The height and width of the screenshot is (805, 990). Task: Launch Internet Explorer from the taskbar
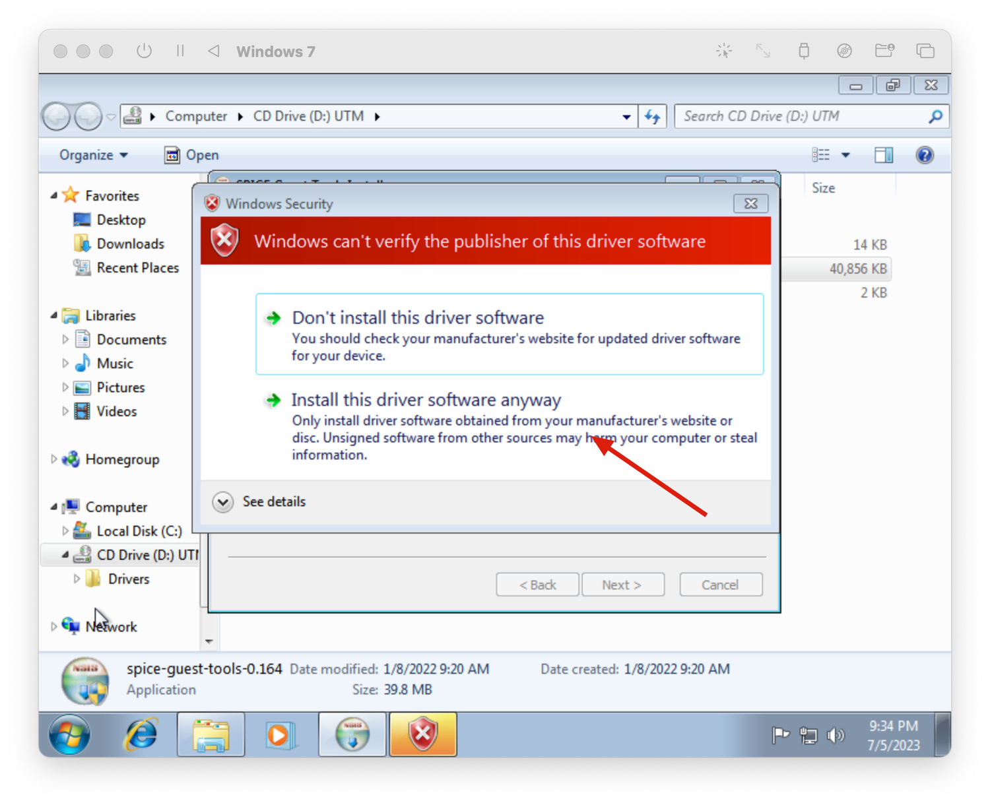[x=141, y=734]
